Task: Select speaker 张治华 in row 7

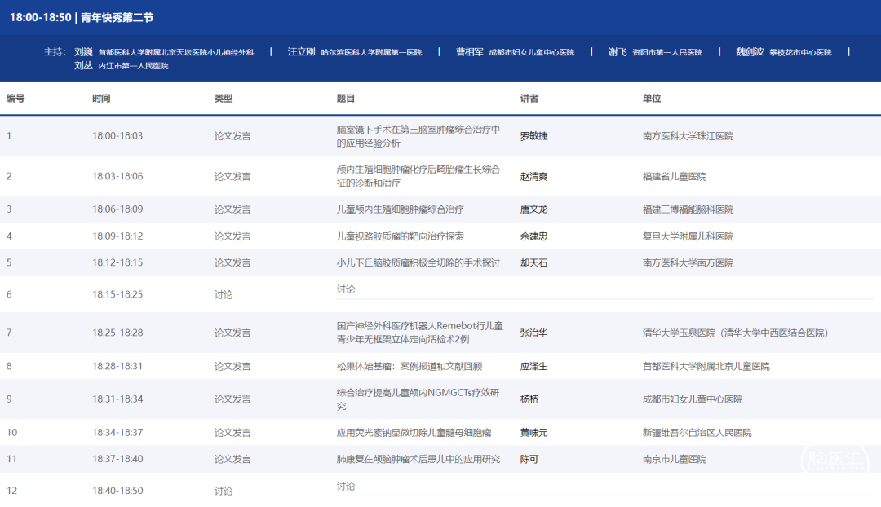Action: tap(534, 333)
